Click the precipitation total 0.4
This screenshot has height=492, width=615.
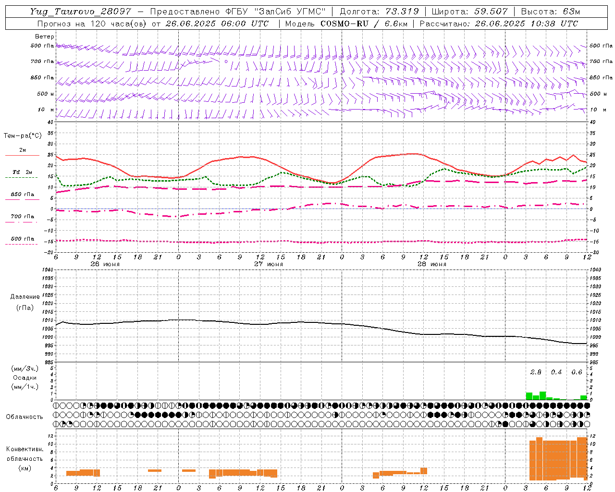pos(556,372)
